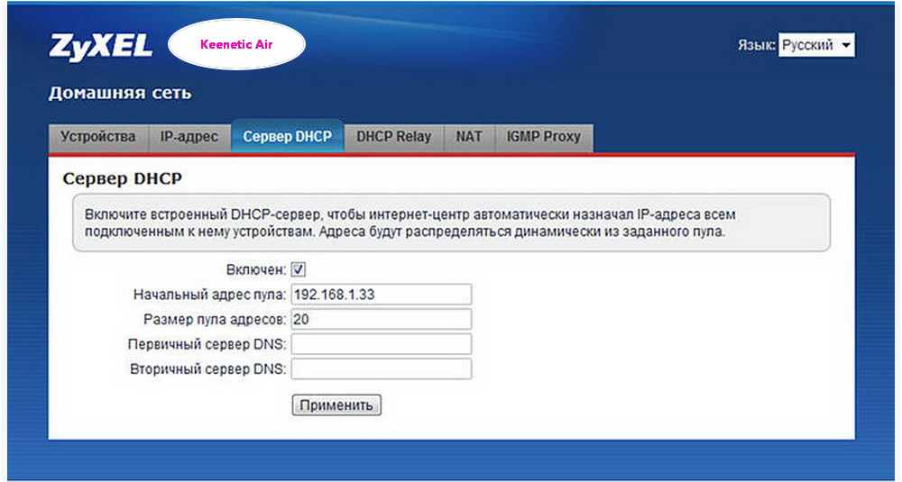Click the Применить button
The height and width of the screenshot is (482, 902).
[336, 405]
